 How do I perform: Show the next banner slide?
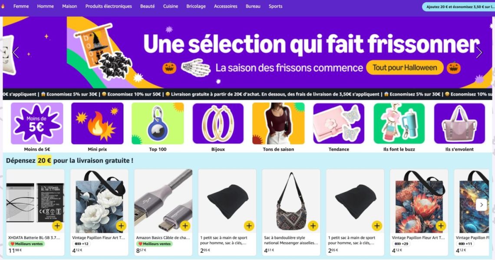pyautogui.click(x=479, y=52)
